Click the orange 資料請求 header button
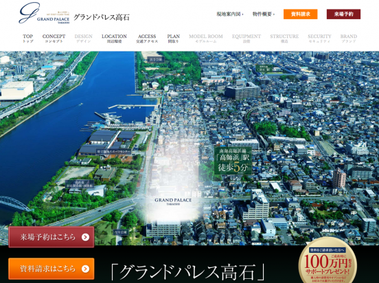 pos(301,14)
